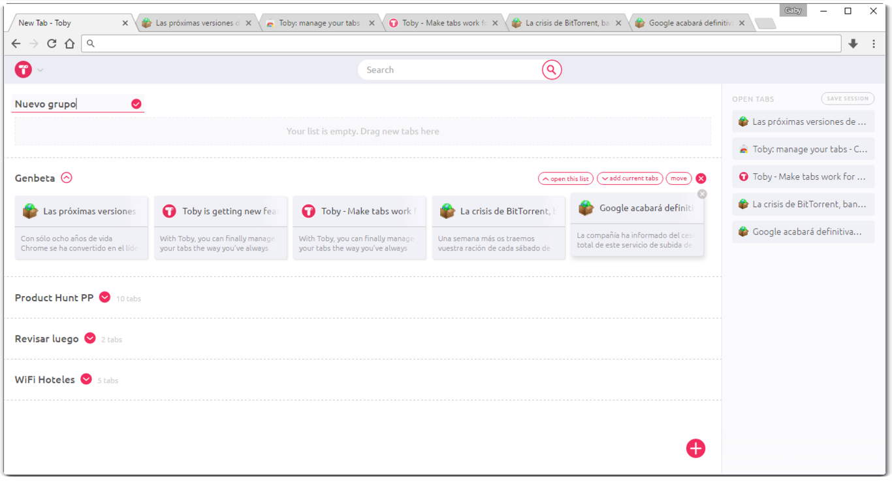Click the add current tabs button
Image resolution: width=892 pixels, height=481 pixels.
[x=629, y=178]
